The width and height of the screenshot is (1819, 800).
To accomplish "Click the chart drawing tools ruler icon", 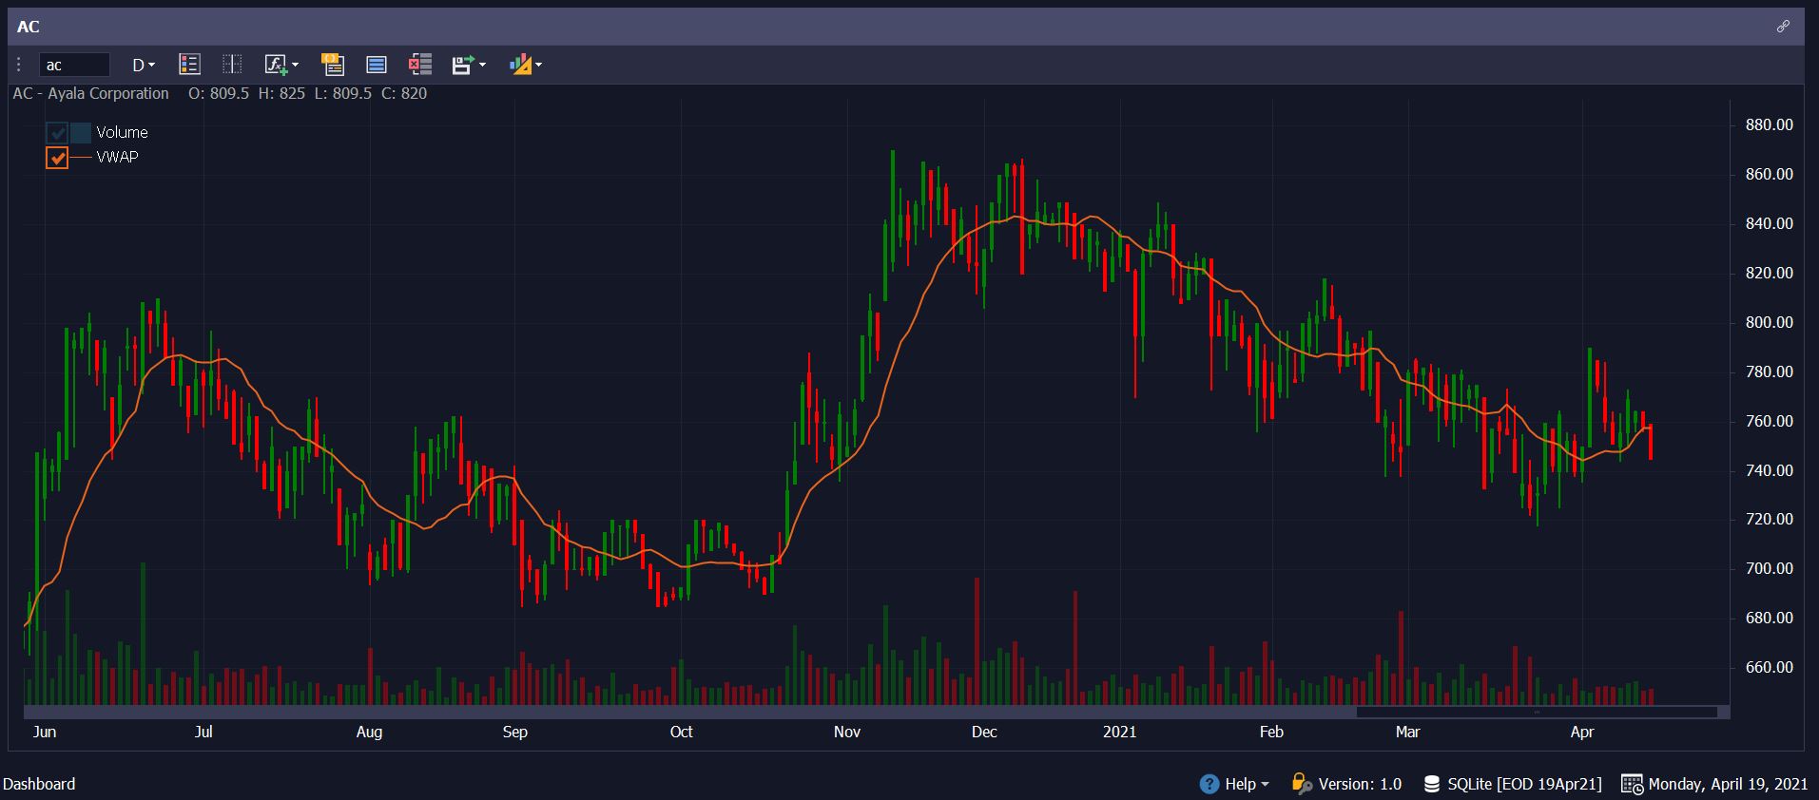I will [520, 65].
